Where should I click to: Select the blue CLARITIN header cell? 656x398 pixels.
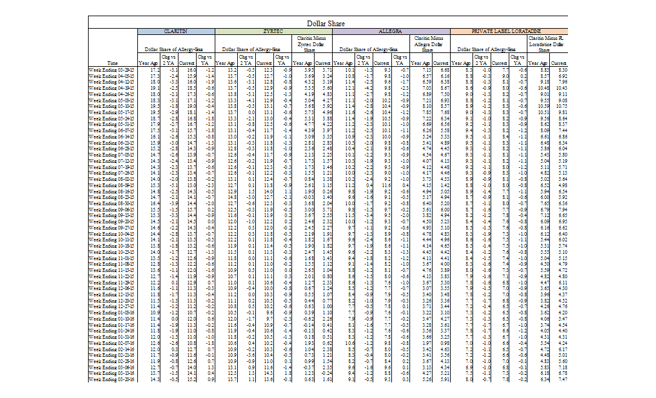pyautogui.click(x=175, y=31)
